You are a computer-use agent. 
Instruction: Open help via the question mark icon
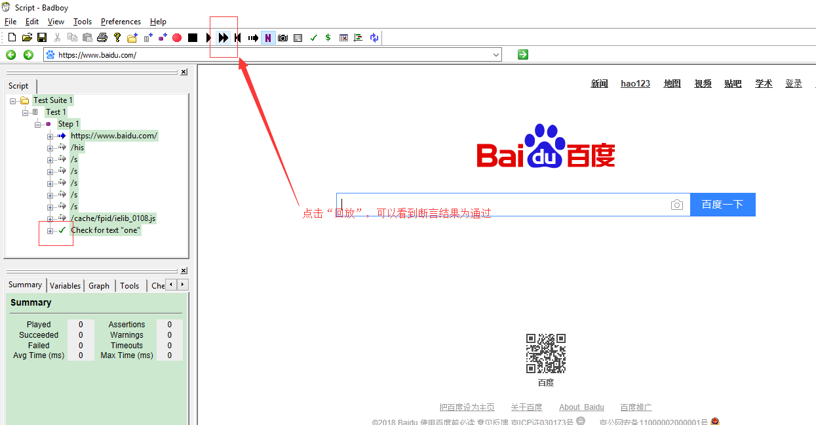pyautogui.click(x=117, y=37)
